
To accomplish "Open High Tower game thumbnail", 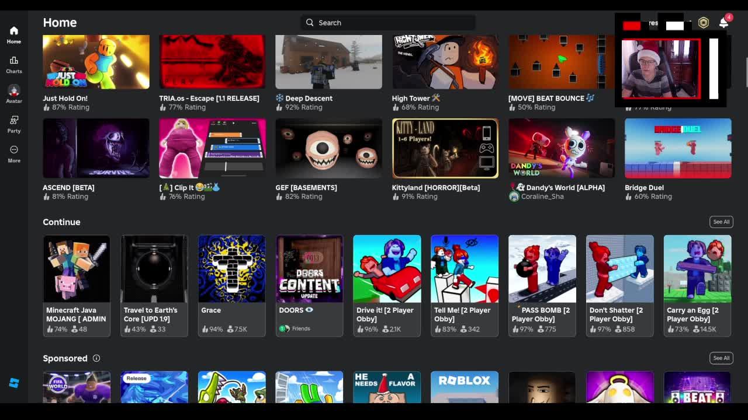I will coord(445,62).
